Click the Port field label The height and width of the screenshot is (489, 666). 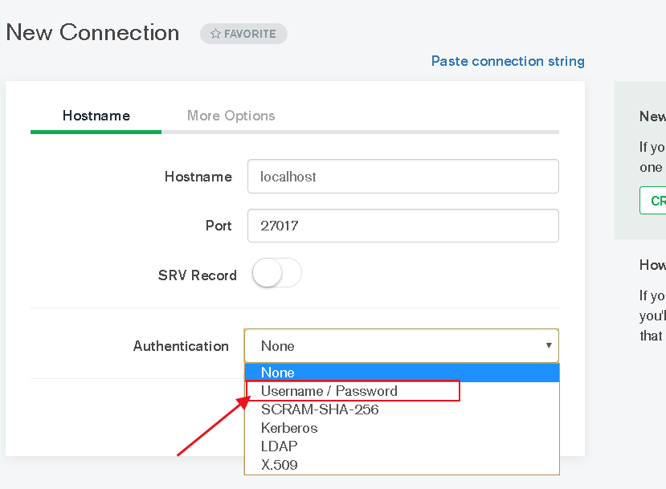coord(219,226)
